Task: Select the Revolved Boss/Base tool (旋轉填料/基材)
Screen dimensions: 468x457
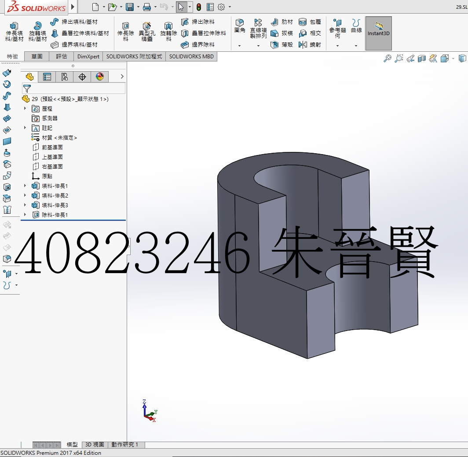Action: coord(38,31)
